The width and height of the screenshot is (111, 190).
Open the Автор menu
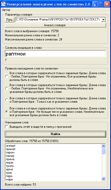pyautogui.click(x=6, y=10)
